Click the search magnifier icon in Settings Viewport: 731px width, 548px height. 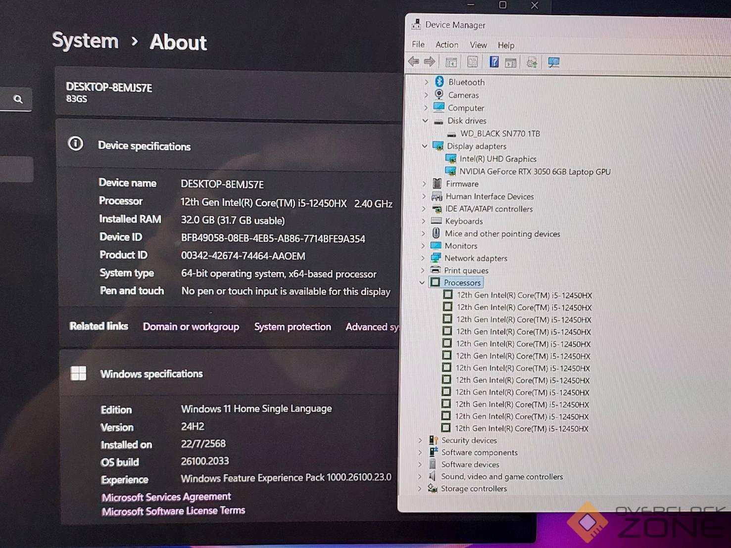click(18, 99)
